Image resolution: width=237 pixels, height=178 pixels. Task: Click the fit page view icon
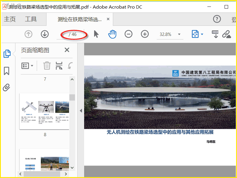195,34
